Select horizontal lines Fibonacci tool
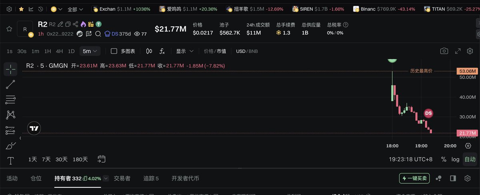Screen dimensions: 480x195 click(x=11, y=99)
